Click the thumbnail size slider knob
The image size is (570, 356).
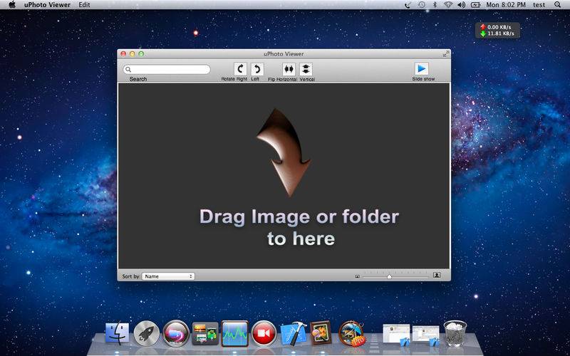389,277
